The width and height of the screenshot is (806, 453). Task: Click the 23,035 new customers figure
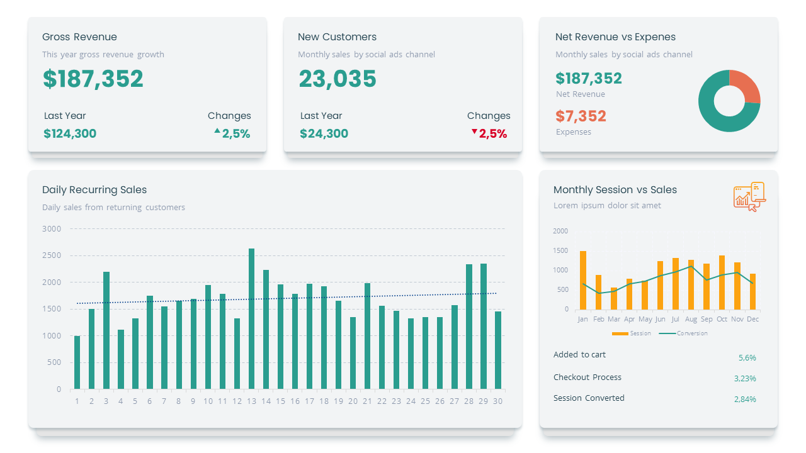coord(338,79)
